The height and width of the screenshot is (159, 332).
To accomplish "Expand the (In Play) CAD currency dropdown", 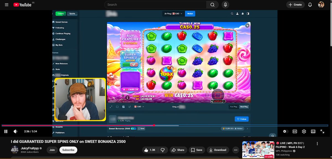I will click(173, 14).
